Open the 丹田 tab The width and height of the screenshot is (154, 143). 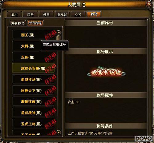[x=46, y=14]
